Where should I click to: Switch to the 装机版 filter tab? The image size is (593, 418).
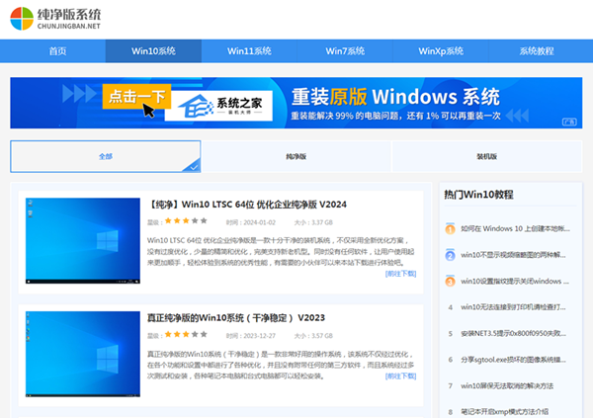(486, 157)
